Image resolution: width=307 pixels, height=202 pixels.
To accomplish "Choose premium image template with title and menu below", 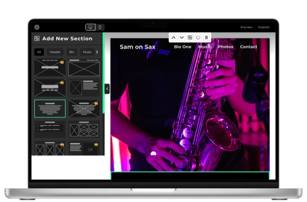I will tap(50, 88).
